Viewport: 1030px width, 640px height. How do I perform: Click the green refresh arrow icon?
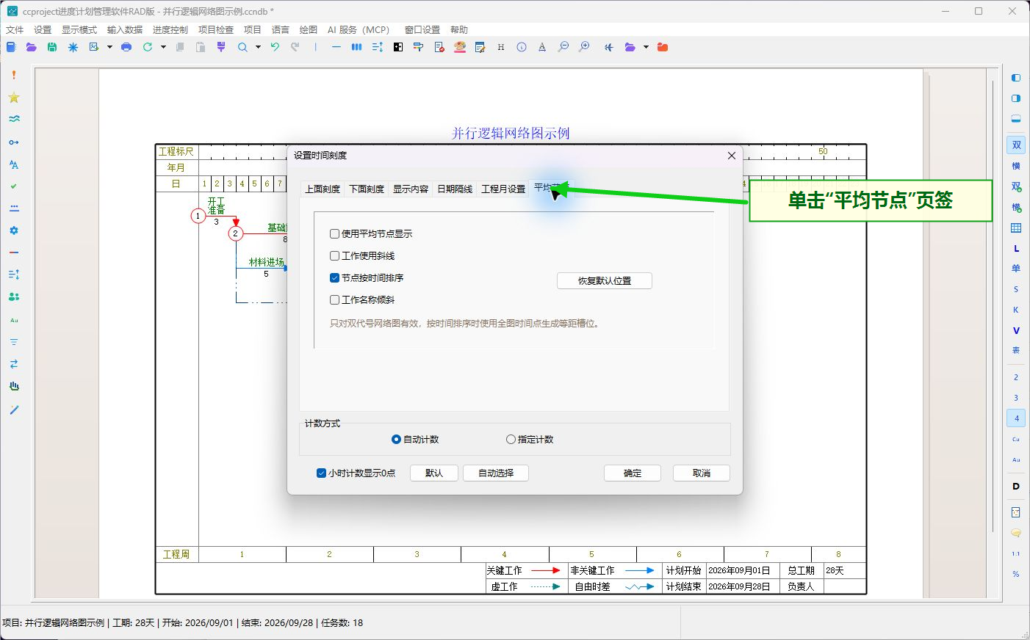(x=148, y=47)
